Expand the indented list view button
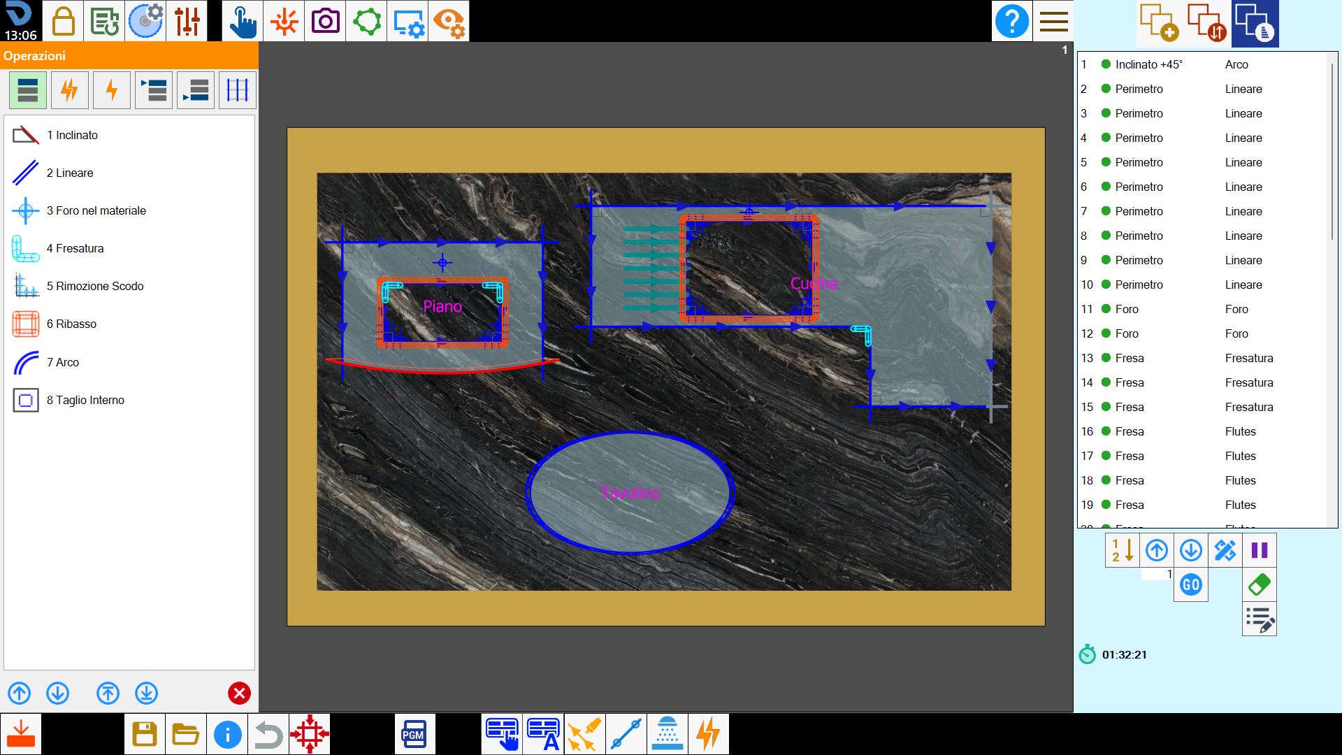1342x755 pixels. coord(154,90)
